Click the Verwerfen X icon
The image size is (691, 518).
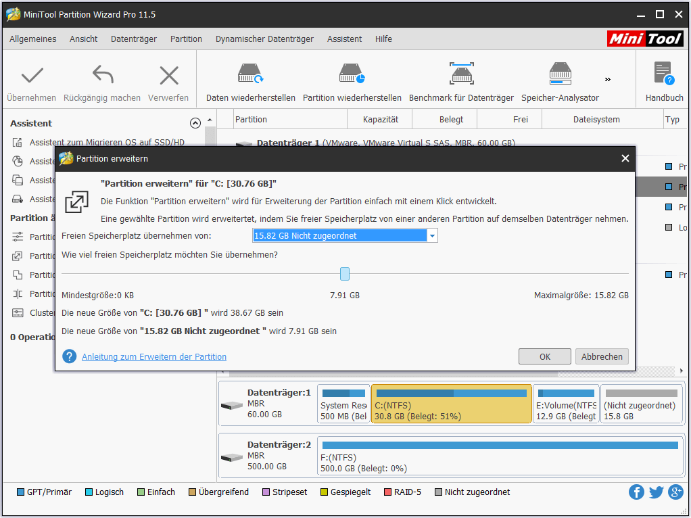[x=169, y=75]
